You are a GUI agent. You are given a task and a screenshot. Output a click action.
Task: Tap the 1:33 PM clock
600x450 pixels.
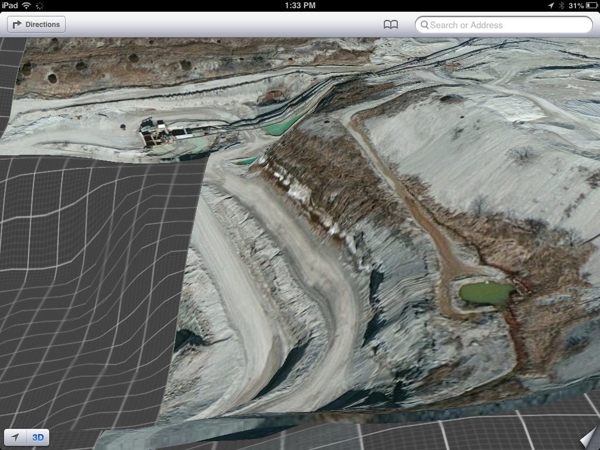(x=300, y=5)
